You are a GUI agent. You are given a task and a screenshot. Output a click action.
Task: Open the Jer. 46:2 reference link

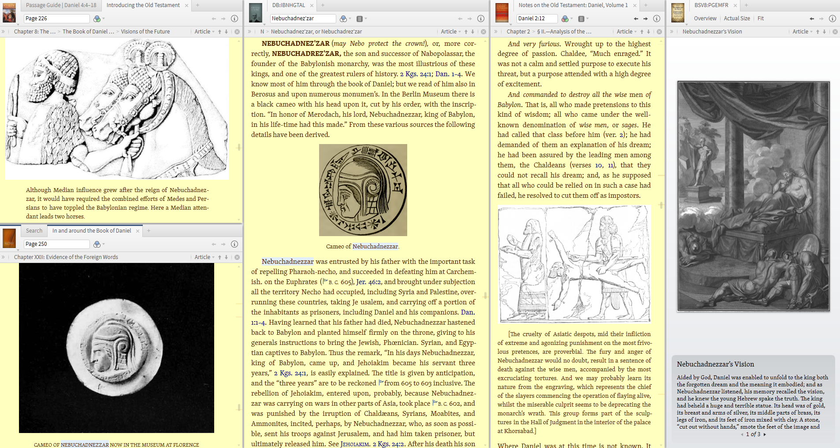368,282
